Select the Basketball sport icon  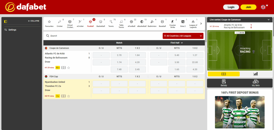[x=101, y=23]
